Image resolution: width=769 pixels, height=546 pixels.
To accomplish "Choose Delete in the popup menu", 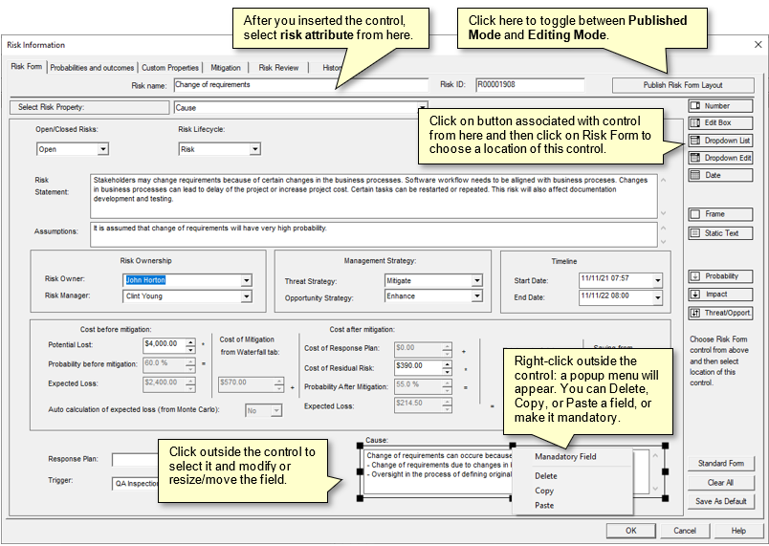I will [x=546, y=476].
